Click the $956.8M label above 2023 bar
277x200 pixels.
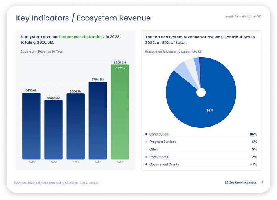tap(119, 62)
